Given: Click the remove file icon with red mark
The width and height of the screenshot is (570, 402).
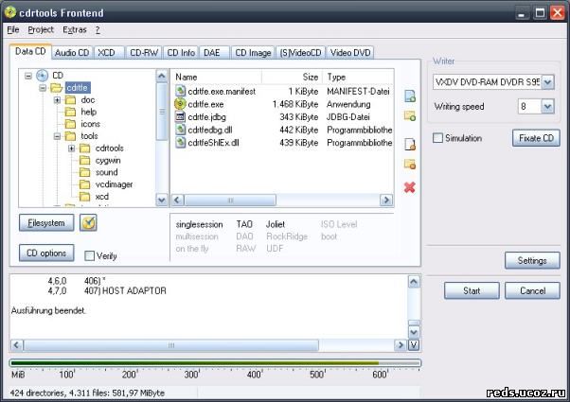Looking at the screenshot, I should click(410, 144).
